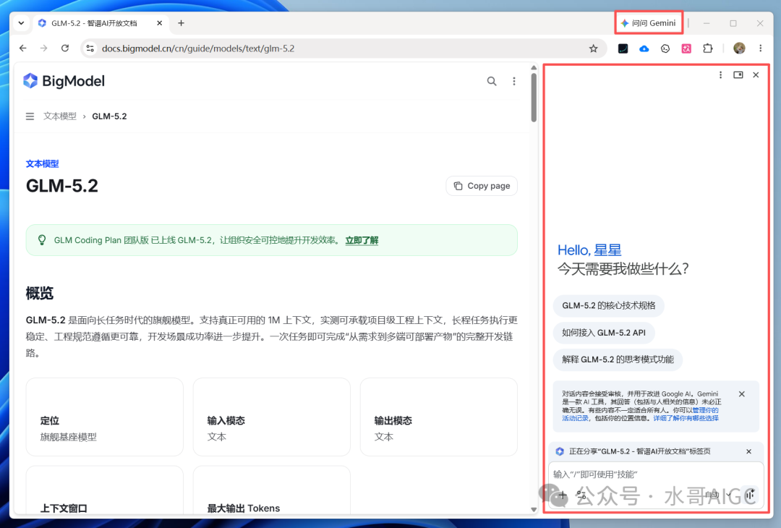Dismiss the Gemini disclaimer notice
Screen dimensions: 781x528
point(742,394)
